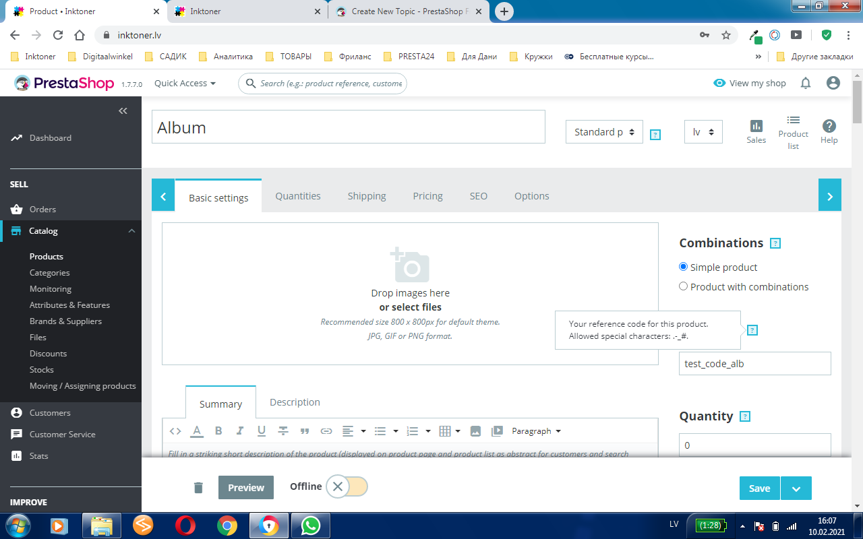The width and height of the screenshot is (863, 539).
Task: Open File Explorer from the taskbar
Action: click(101, 525)
